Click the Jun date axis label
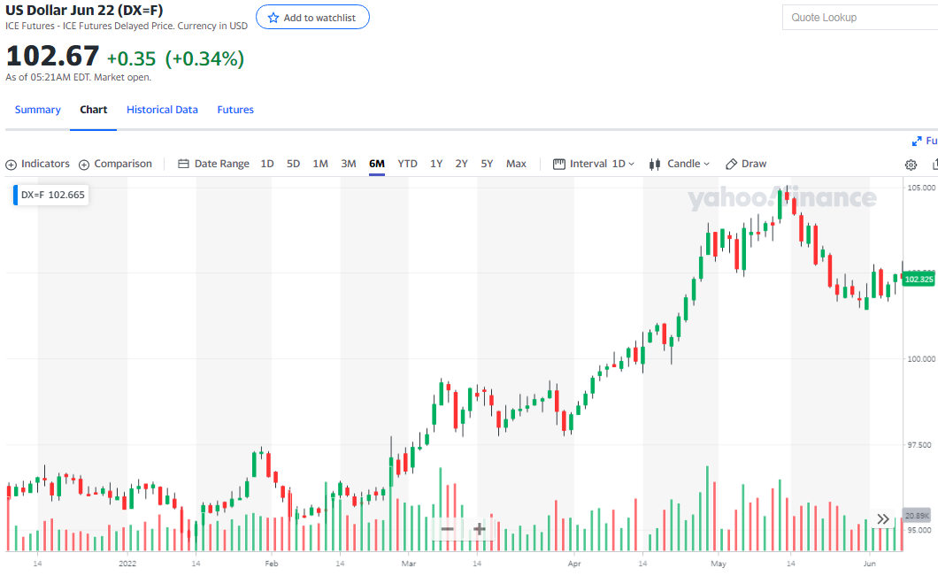The height and width of the screenshot is (576, 938). [869, 564]
